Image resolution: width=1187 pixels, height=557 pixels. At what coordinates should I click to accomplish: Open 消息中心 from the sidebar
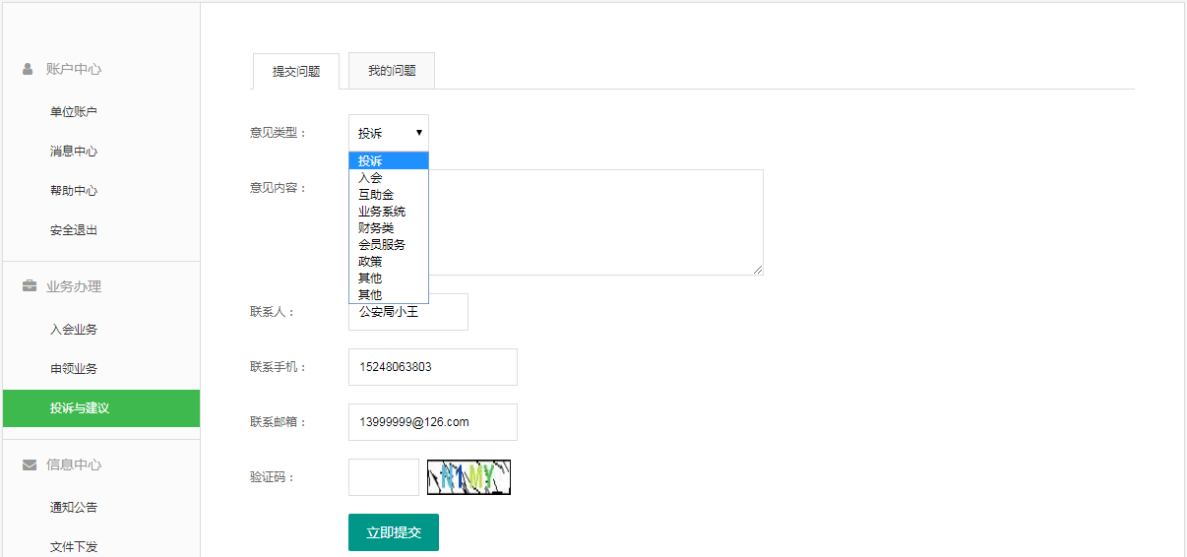[x=74, y=152]
